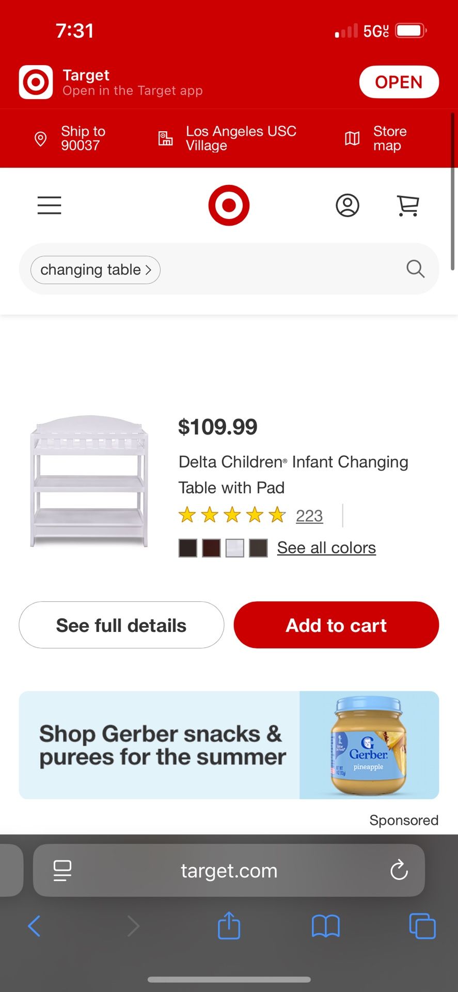Open the Store map
The height and width of the screenshot is (992, 458).
(375, 138)
